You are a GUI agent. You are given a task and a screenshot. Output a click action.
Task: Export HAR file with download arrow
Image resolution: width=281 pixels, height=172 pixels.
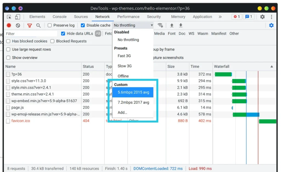(181, 25)
